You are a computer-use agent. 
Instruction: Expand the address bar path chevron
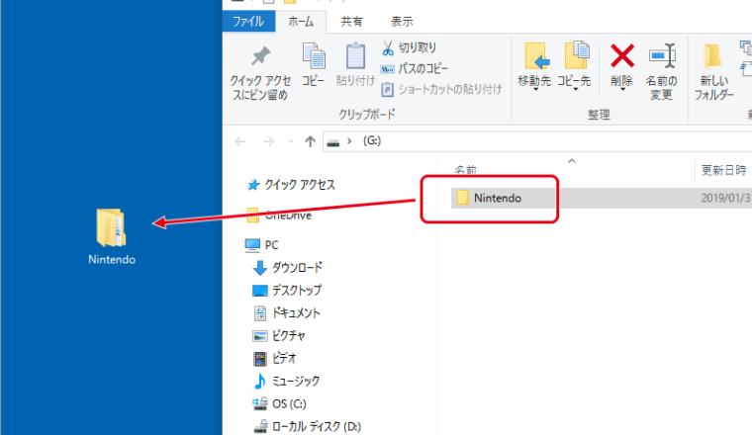349,140
